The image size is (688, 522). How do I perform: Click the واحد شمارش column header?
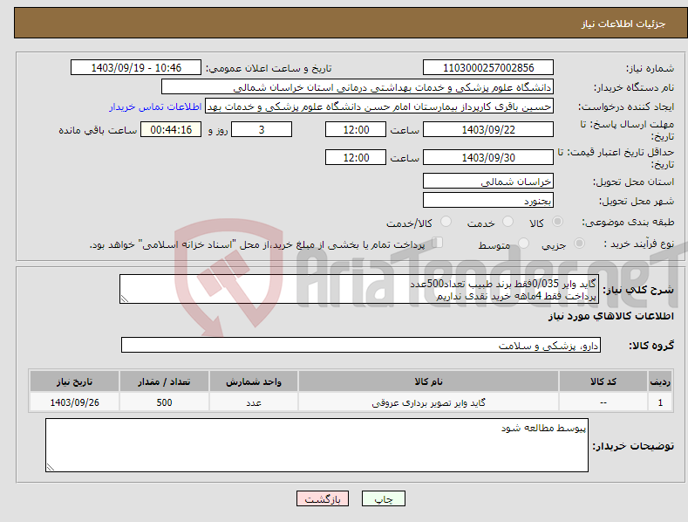(254, 381)
